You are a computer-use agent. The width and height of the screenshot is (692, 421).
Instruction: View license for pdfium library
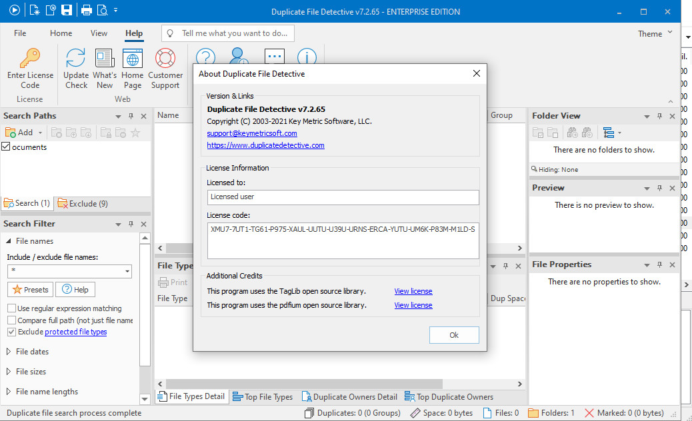[x=413, y=305]
